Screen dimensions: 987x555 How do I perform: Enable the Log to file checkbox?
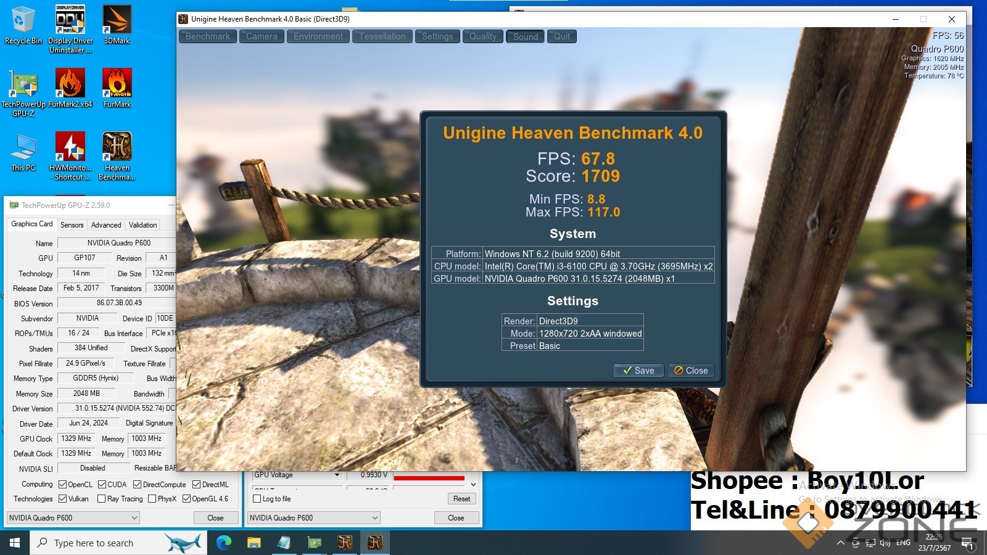(x=257, y=499)
